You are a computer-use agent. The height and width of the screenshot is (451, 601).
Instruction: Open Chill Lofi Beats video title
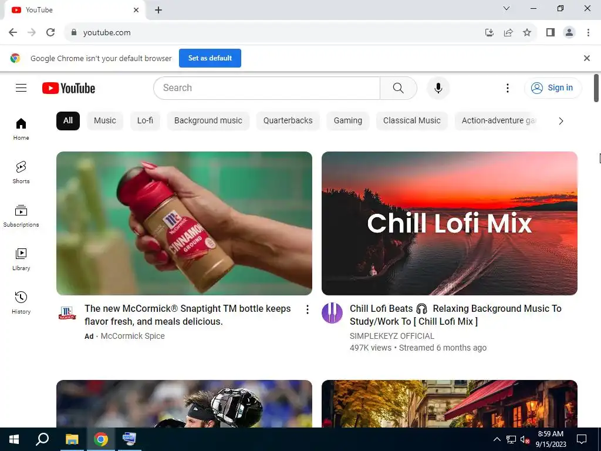[455, 315]
